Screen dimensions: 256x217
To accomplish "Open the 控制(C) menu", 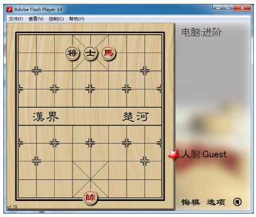I will coord(56,19).
